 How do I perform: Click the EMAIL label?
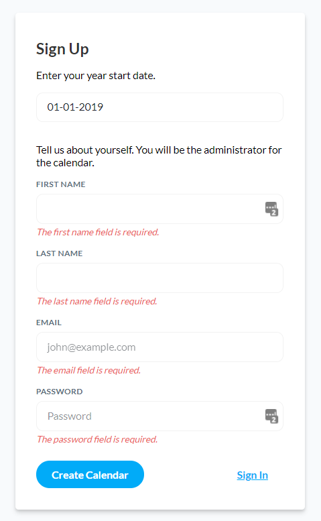pyautogui.click(x=49, y=323)
